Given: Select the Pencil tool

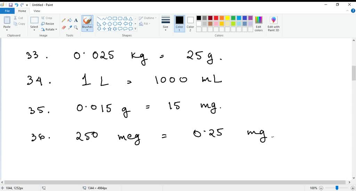Looking at the screenshot, I should [64, 20].
